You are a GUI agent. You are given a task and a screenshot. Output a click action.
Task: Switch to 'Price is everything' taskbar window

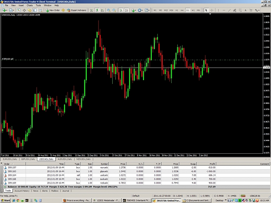click(x=77, y=200)
